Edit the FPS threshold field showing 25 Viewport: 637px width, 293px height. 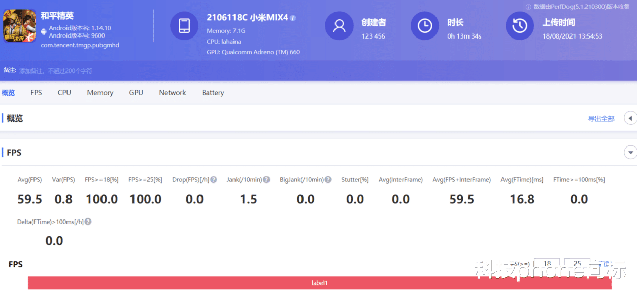pos(577,264)
